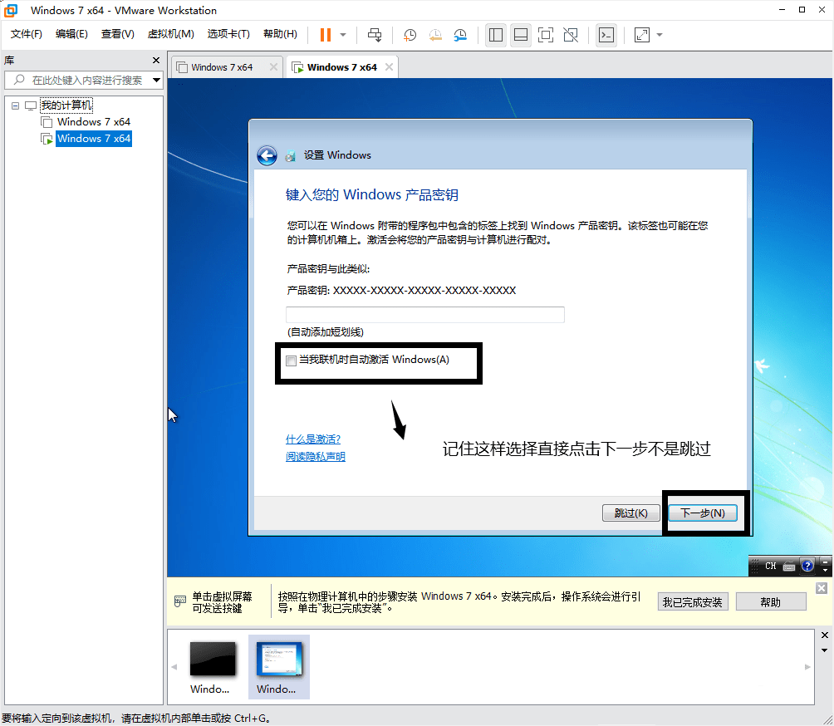Click the stretch guest display icon
Viewport: 834px width, 726px height.
(642, 35)
